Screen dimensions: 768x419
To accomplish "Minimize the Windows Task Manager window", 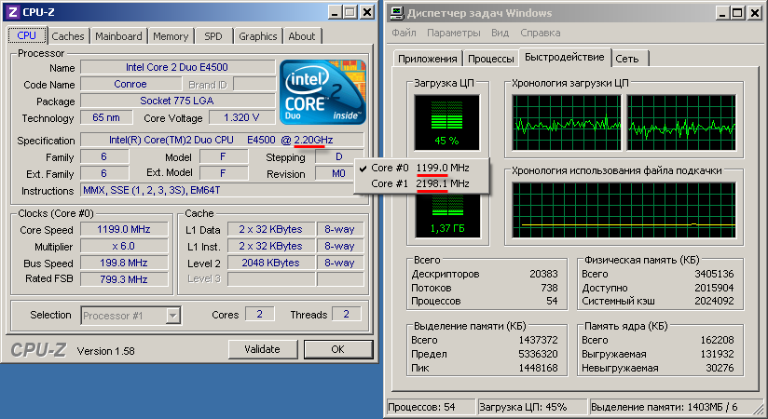I will (x=719, y=12).
